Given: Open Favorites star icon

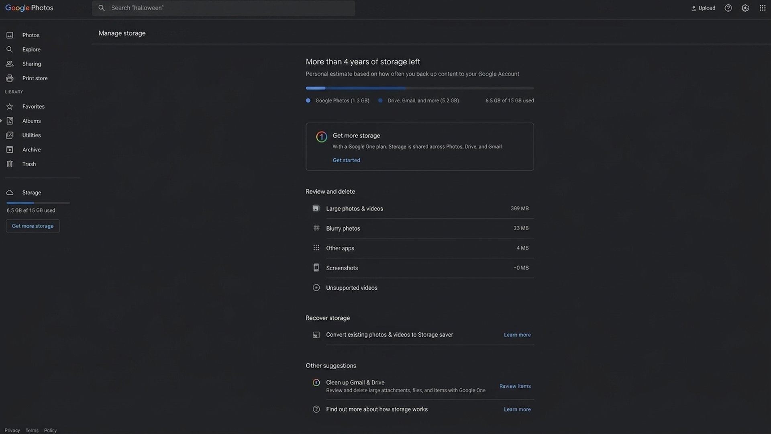Looking at the screenshot, I should coord(10,106).
